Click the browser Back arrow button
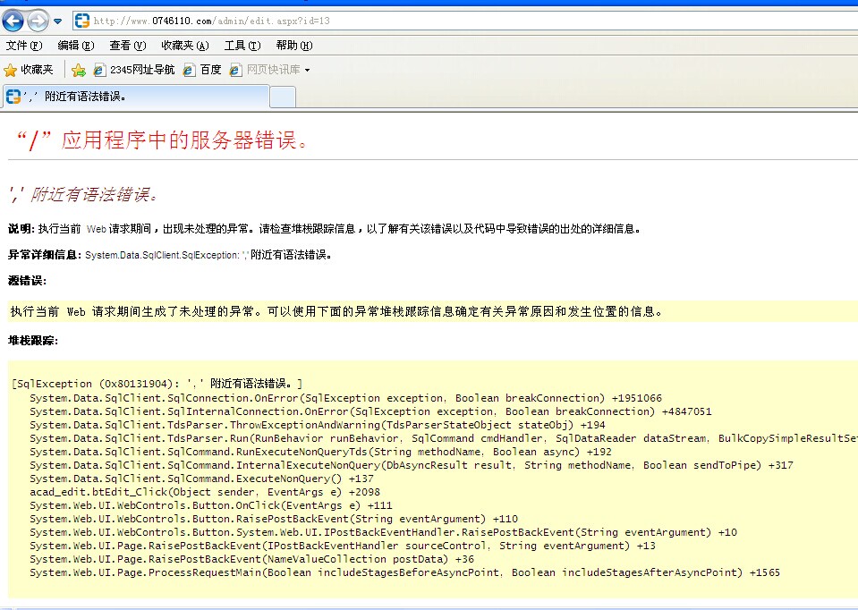 tap(13, 21)
